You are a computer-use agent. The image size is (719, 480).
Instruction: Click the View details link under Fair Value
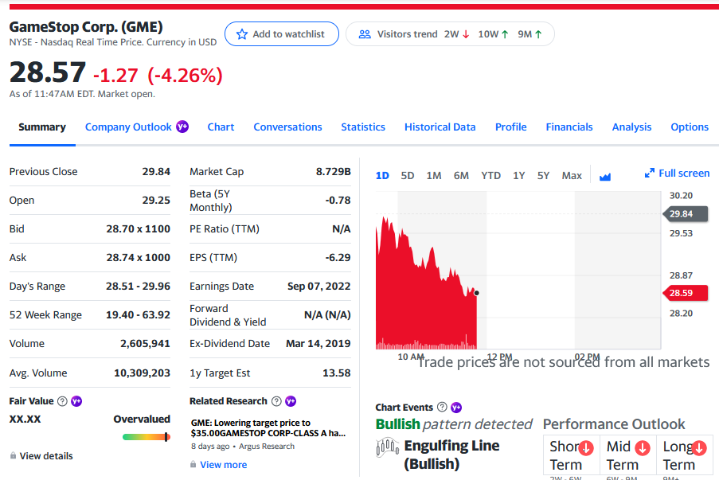tap(46, 456)
